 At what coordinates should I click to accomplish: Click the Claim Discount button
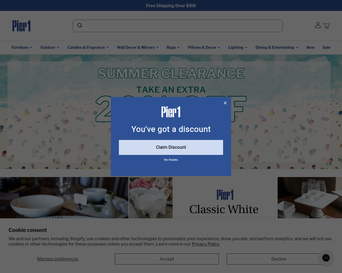171,147
